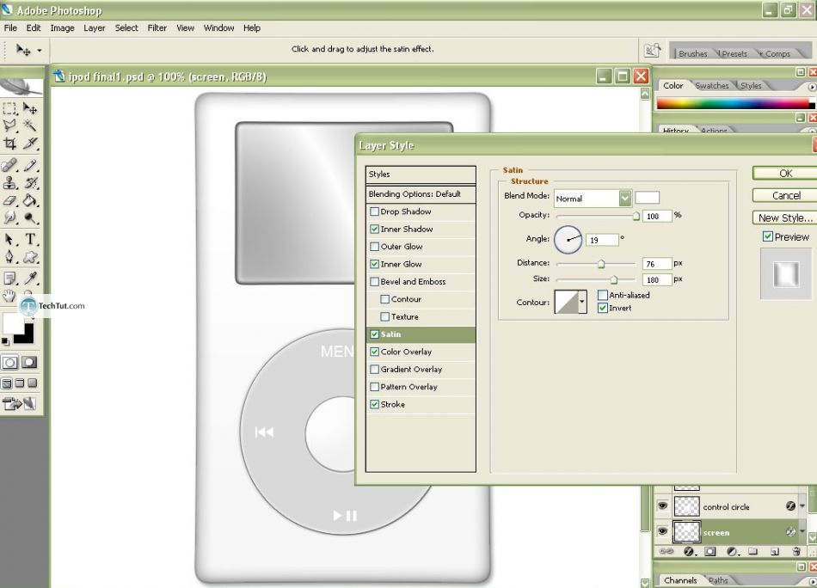Enable Bevel and Emboss checkbox
The width and height of the screenshot is (817, 588).
[x=374, y=282]
